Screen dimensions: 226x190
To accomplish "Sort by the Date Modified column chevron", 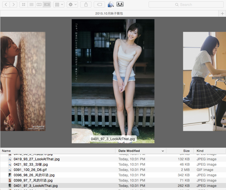I will tap(163, 151).
